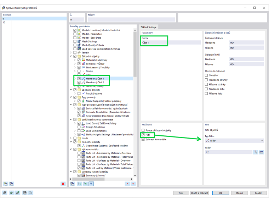Collapse Pomocné objekty folder

(x=71, y=142)
